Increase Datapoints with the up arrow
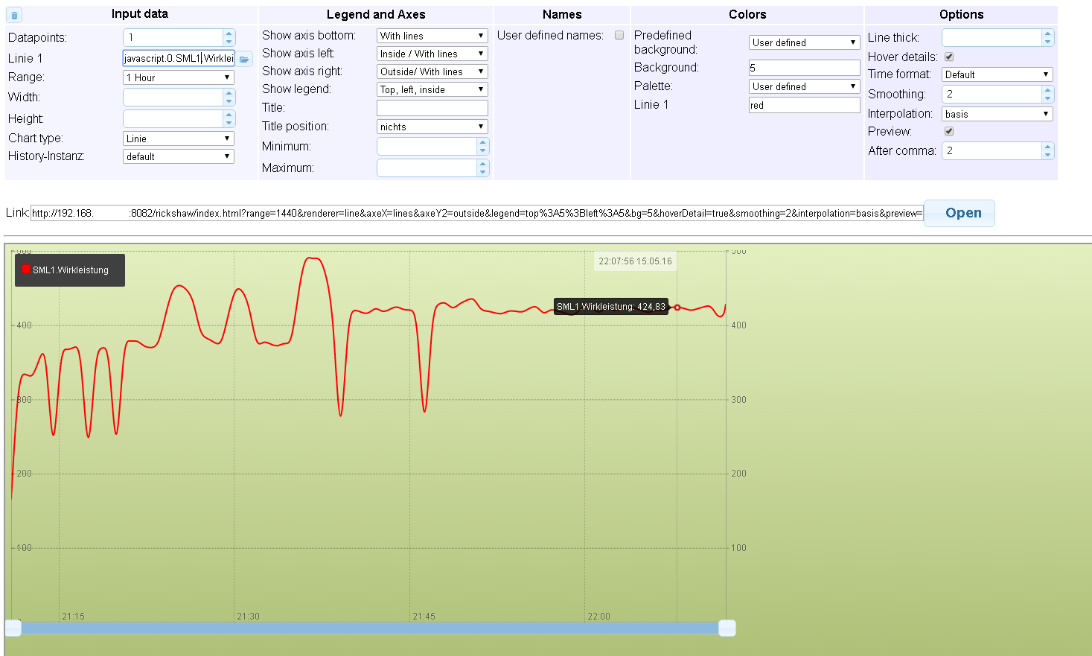 click(x=229, y=34)
